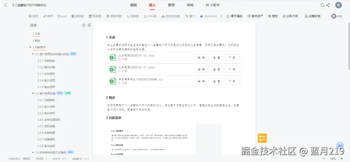Open the list menu icon beside 目录
This screenshot has width=350, height=162.
click(x=89, y=25)
